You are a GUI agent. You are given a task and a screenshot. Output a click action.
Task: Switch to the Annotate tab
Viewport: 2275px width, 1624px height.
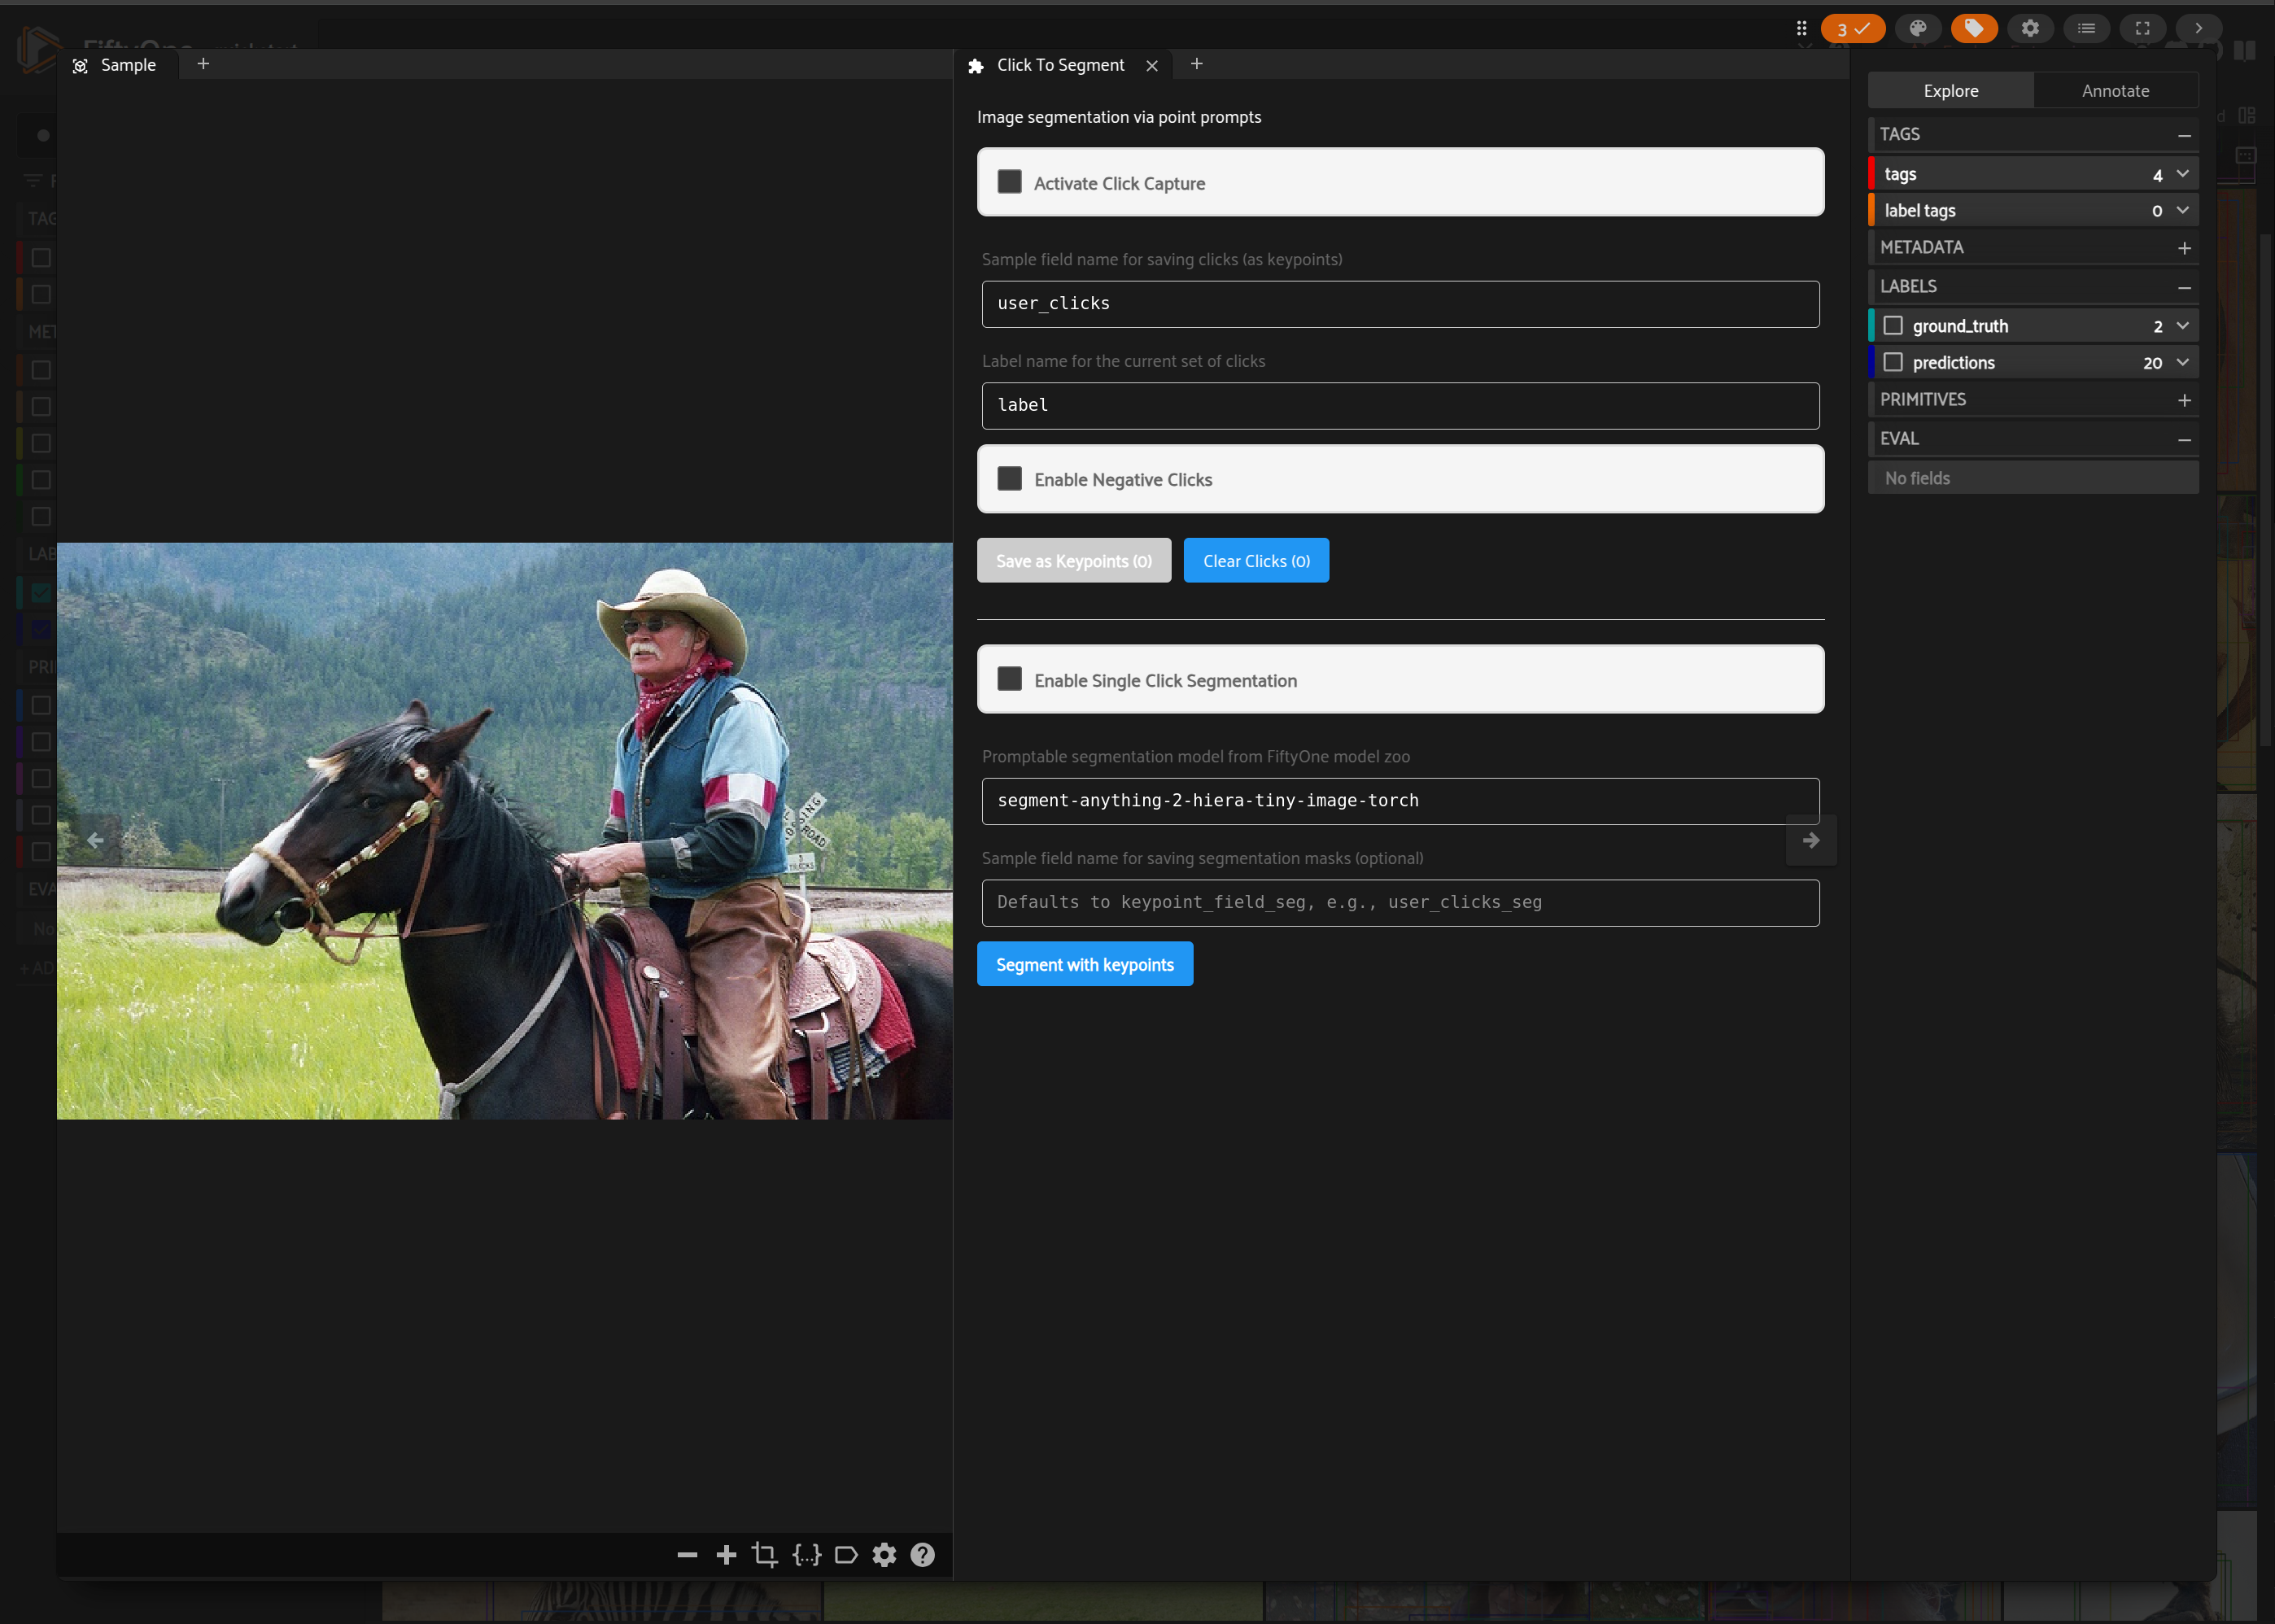click(x=2114, y=90)
